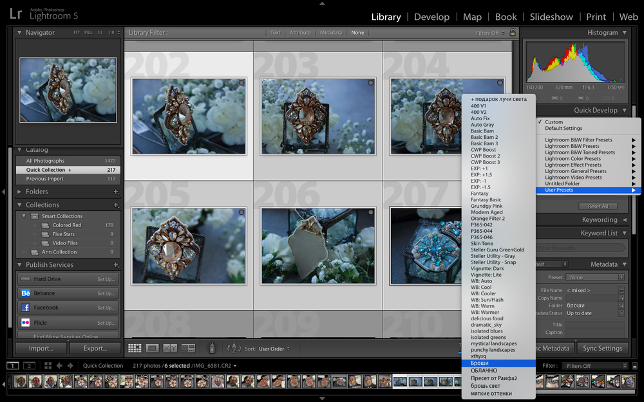Add a new folder with plus icon
Screen dimensions: 644x402
click(116, 192)
